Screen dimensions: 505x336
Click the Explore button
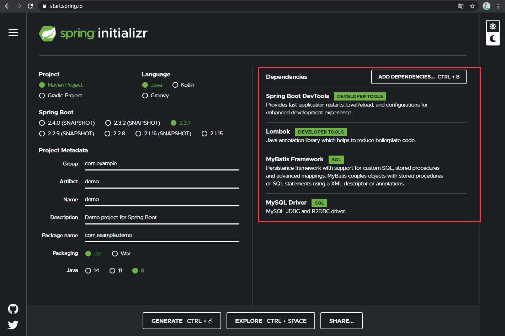point(271,321)
